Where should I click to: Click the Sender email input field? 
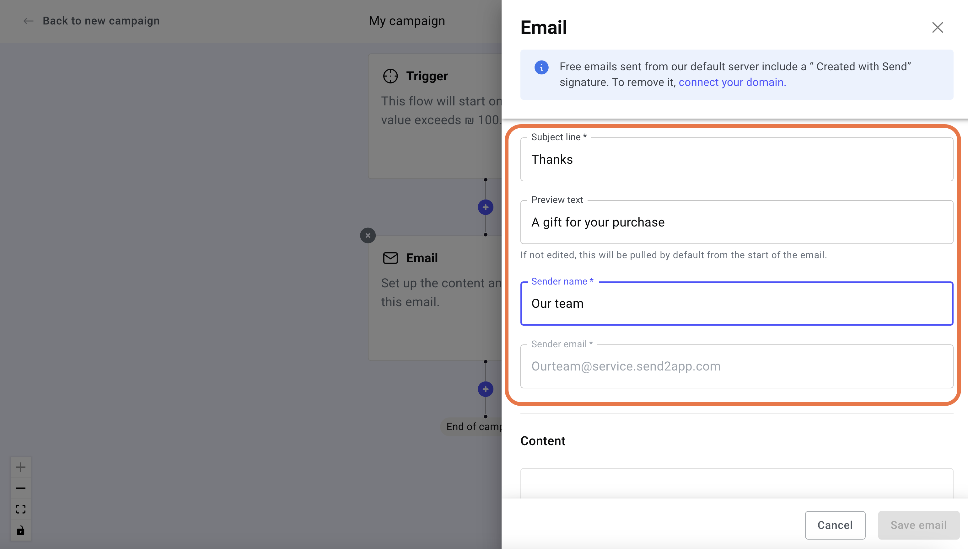coord(737,366)
